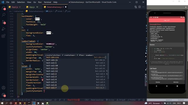
Task: Open the 34 Spell warnings item
Action: [121, 100]
